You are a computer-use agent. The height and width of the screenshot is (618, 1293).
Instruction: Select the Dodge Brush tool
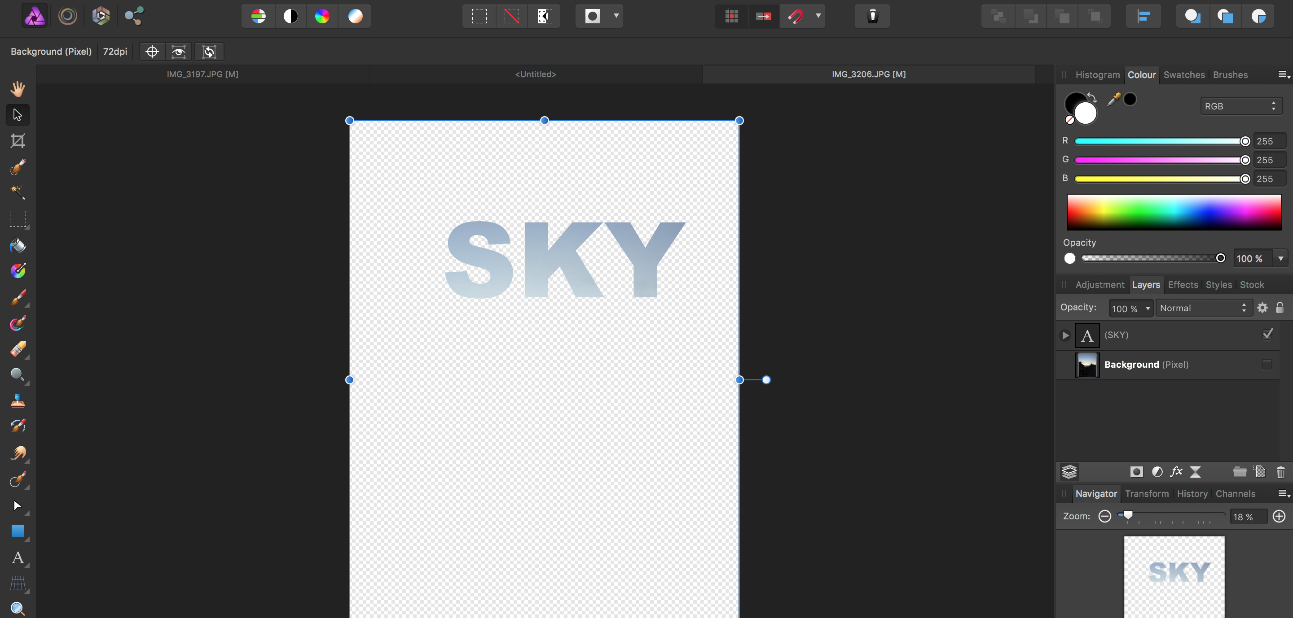pos(18,375)
